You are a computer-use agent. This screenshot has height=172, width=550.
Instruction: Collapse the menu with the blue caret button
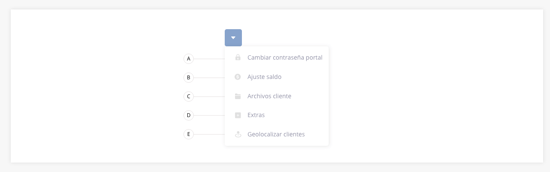tap(233, 38)
